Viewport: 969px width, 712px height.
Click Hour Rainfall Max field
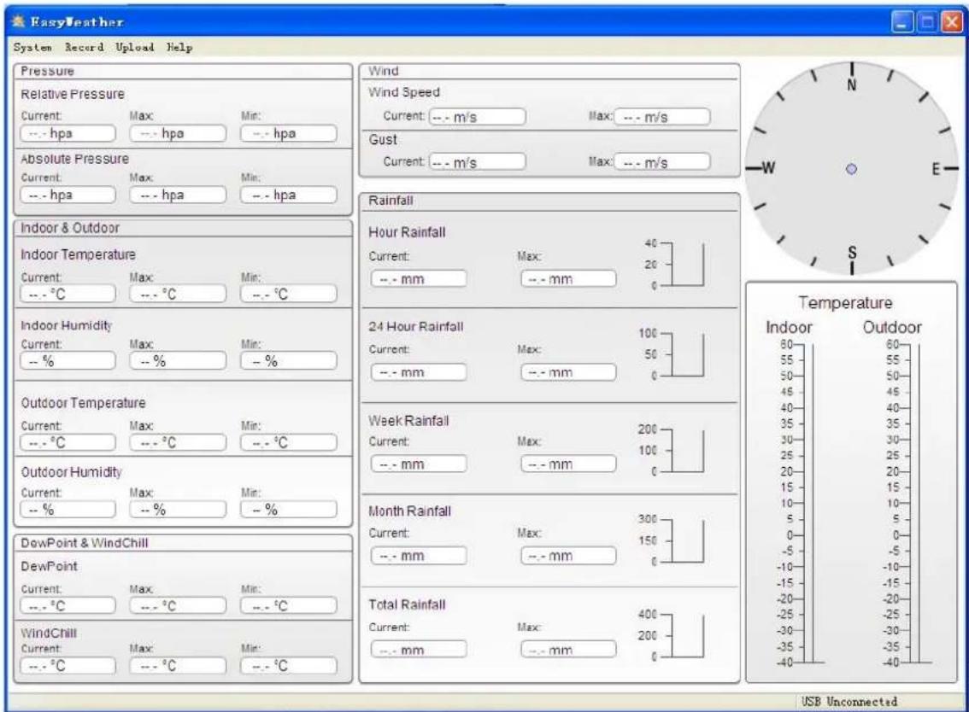[568, 279]
